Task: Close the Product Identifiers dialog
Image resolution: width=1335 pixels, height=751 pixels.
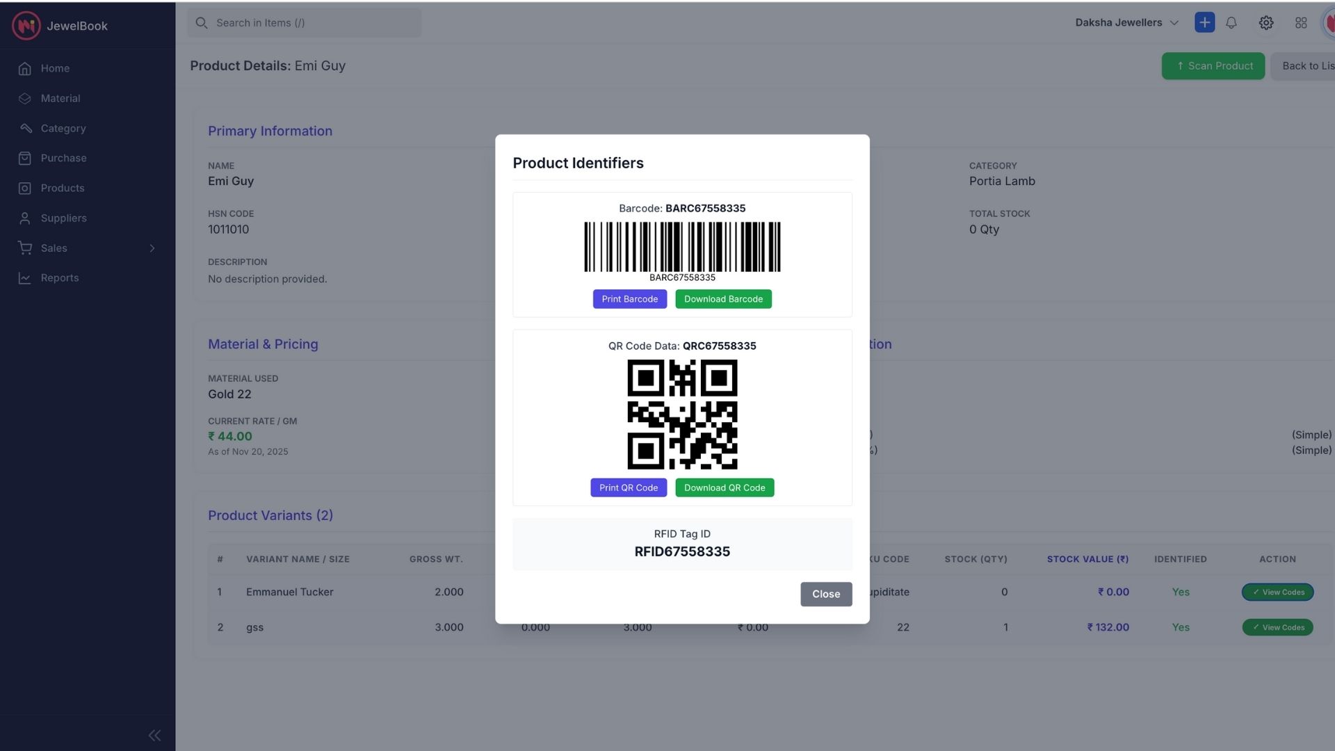Action: 825,594
